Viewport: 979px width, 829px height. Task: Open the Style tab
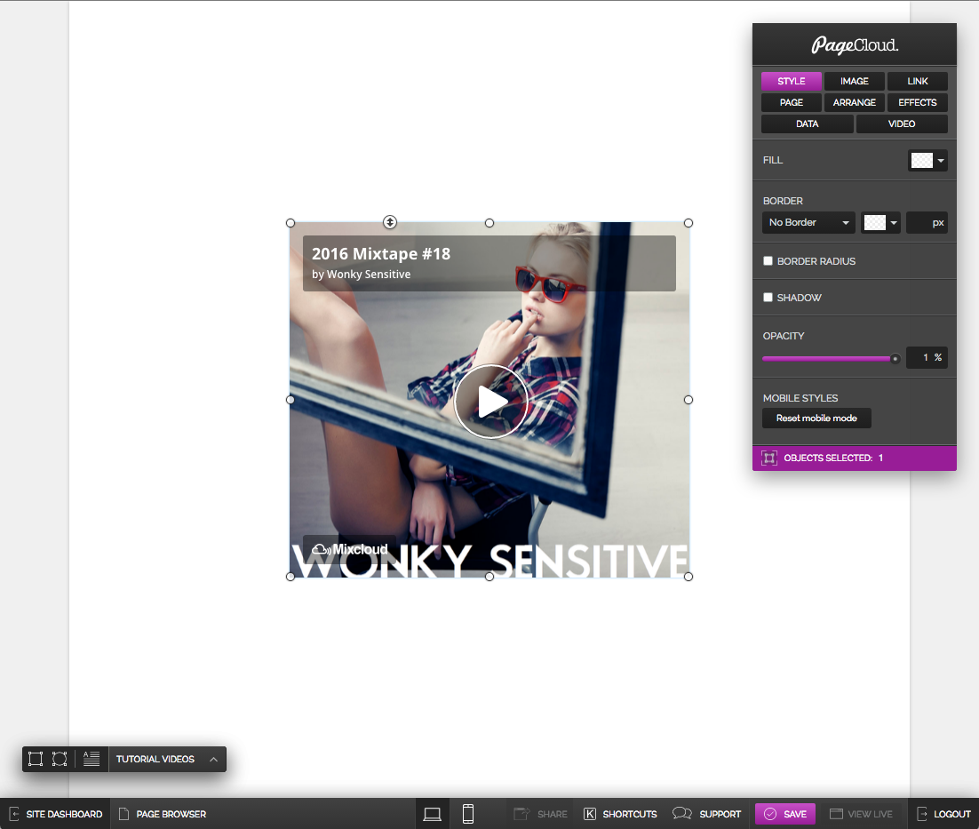pyautogui.click(x=791, y=81)
